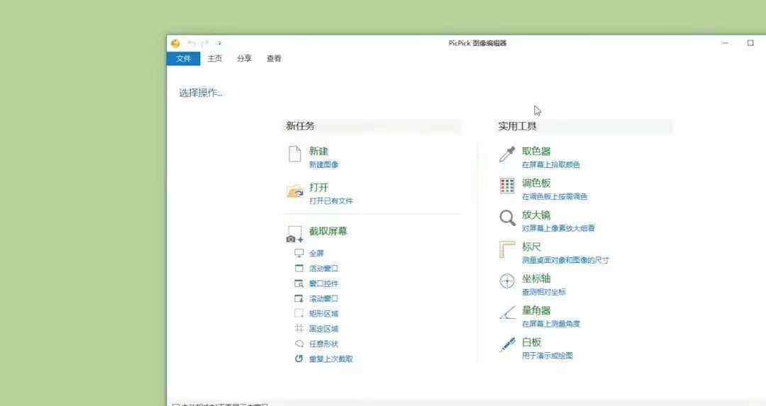Open the 标尺 pixel ruler icon

507,249
